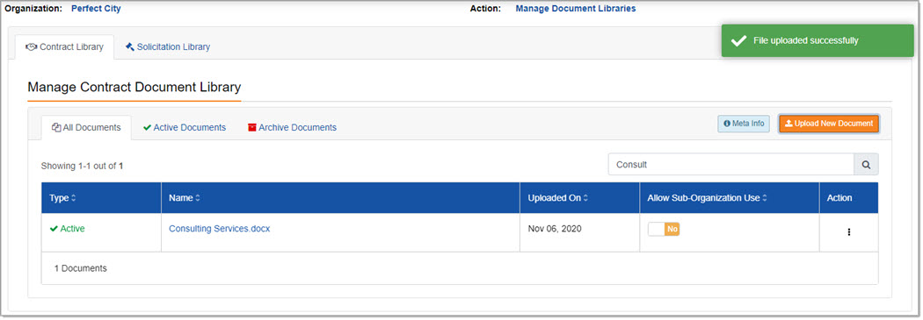Click the search magnifier icon button

click(866, 165)
